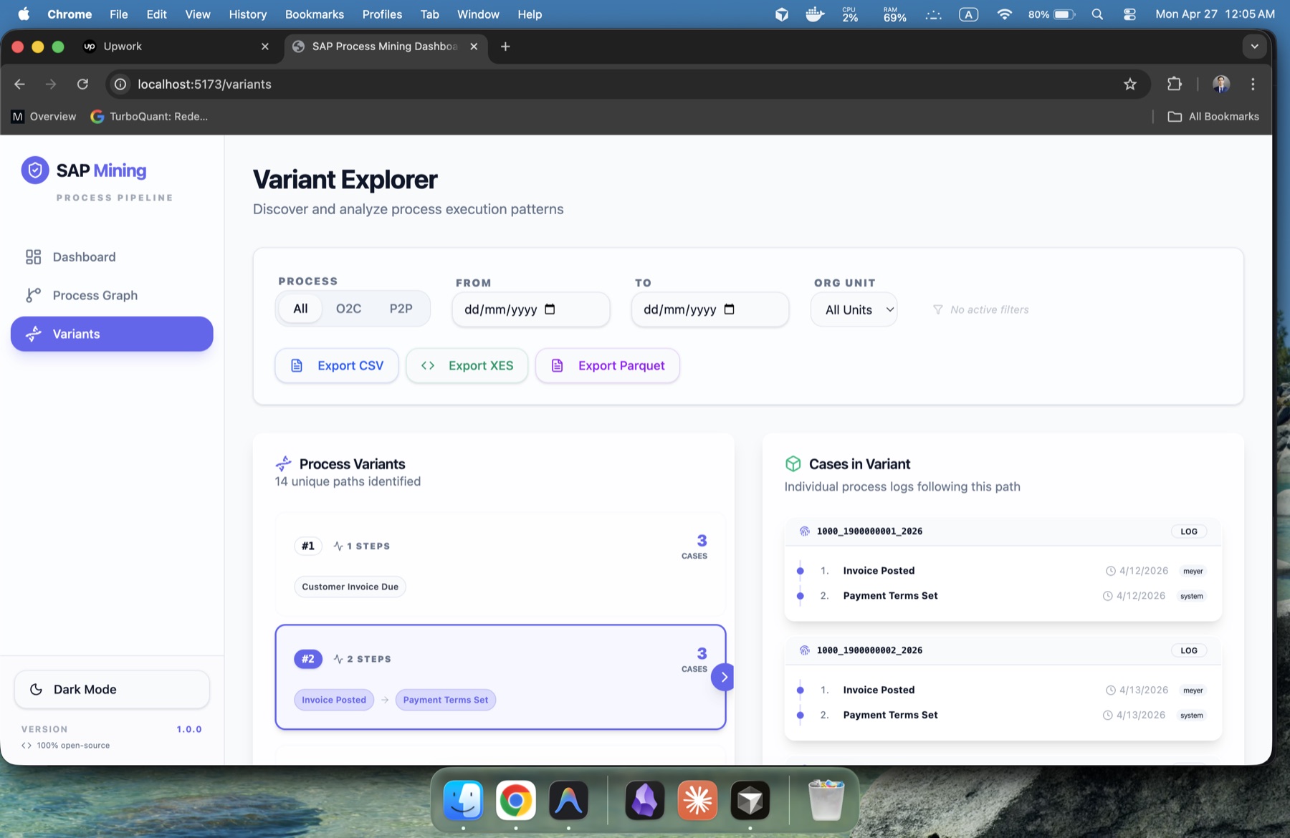Open the From date calendar picker icon
The width and height of the screenshot is (1290, 838).
pyautogui.click(x=550, y=309)
